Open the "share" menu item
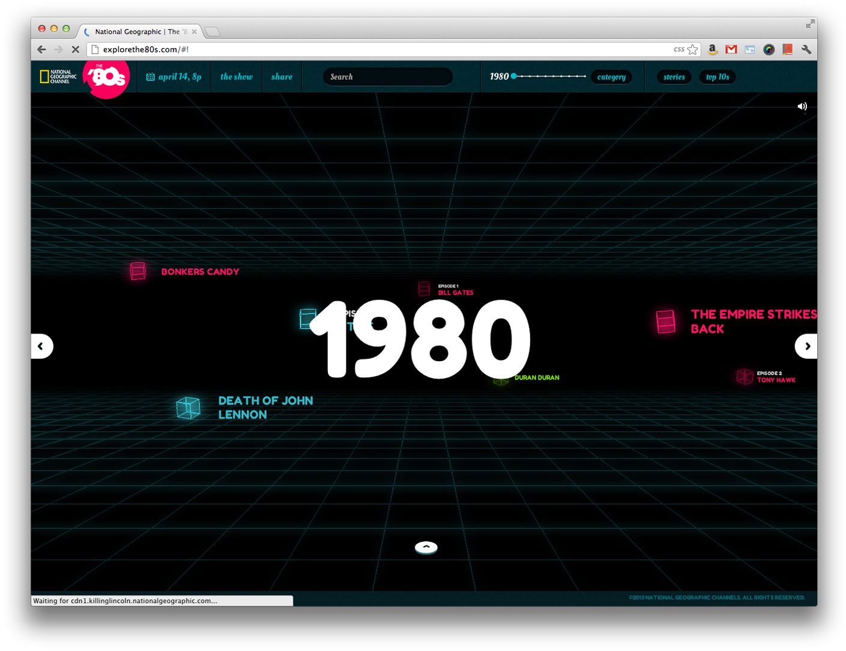Viewport: 846px width, 651px height. 282,77
